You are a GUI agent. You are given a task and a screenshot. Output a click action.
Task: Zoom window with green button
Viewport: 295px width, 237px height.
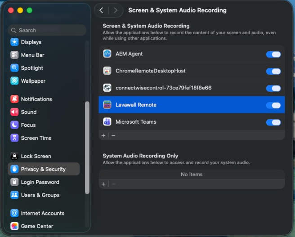[x=30, y=10]
